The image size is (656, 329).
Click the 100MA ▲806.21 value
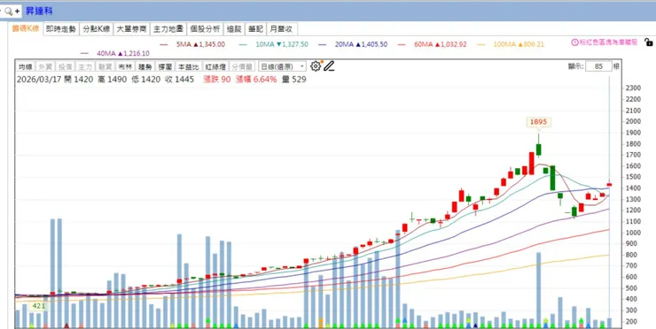(519, 44)
